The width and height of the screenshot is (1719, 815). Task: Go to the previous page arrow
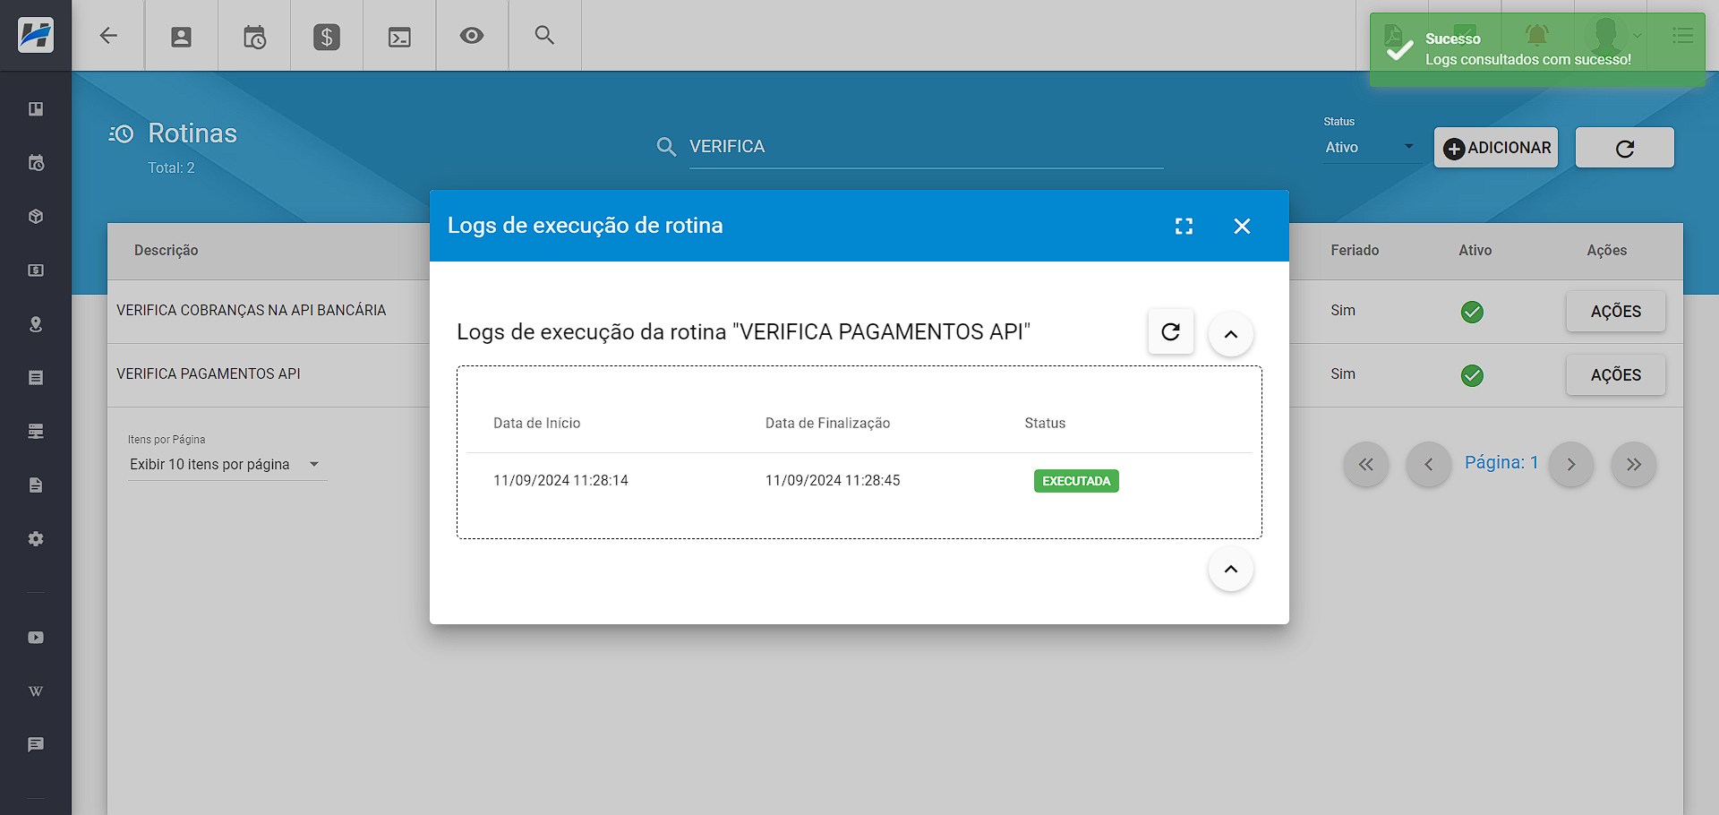pos(1429,464)
